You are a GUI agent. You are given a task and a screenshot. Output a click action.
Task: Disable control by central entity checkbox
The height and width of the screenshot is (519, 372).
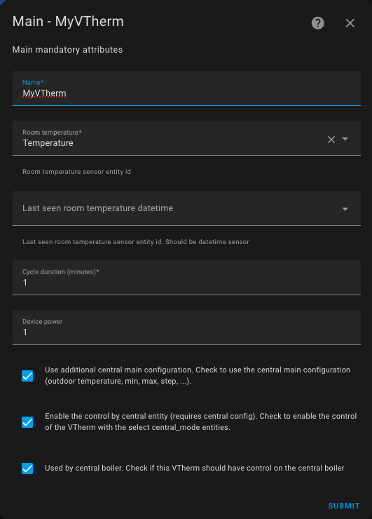[27, 422]
